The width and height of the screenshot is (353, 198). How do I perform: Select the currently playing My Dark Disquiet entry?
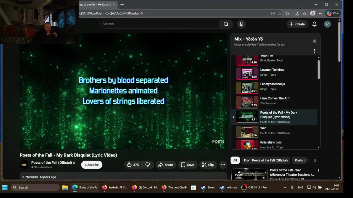(274, 117)
